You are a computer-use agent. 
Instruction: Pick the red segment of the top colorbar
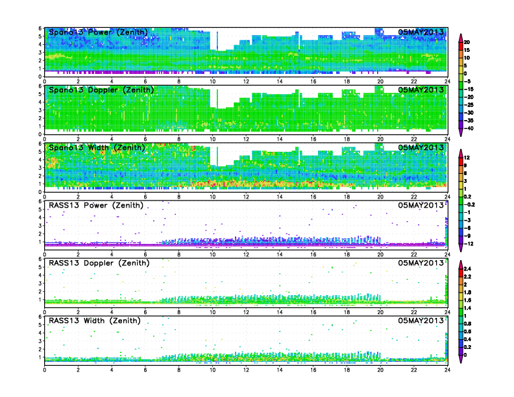pos(461,46)
